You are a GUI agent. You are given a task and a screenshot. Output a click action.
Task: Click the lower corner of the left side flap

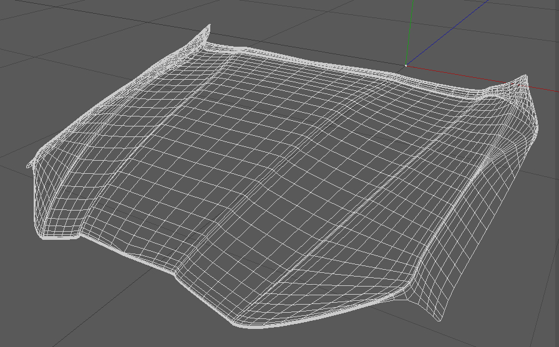pos(44,237)
